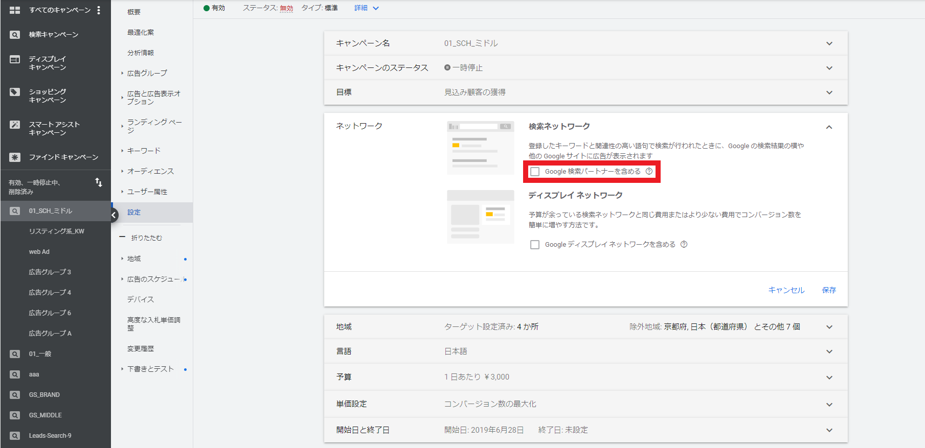
Task: Select the 設定 menu item
Action: coord(134,213)
